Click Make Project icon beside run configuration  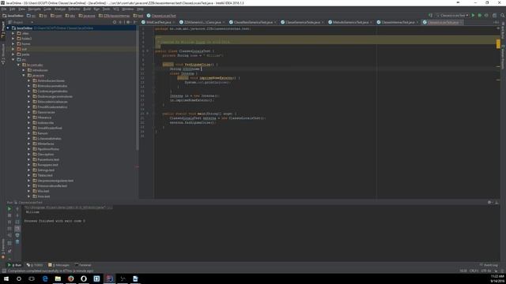[430, 16]
